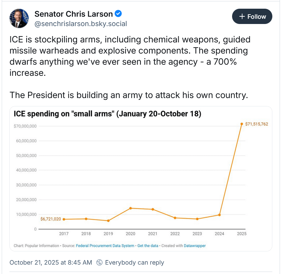Click the blue verified checkmark badge

[118, 14]
